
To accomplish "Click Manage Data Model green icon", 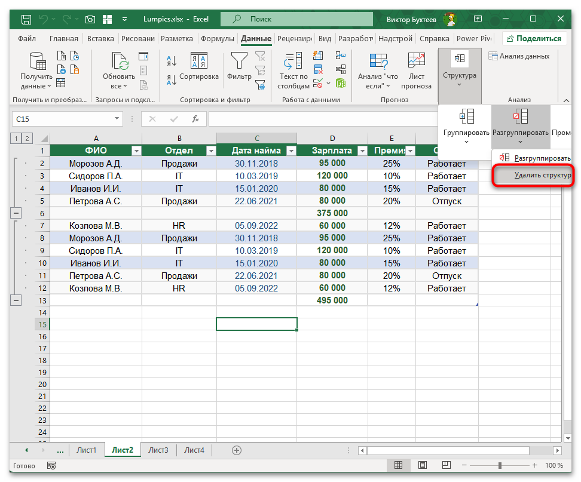I will [x=341, y=83].
